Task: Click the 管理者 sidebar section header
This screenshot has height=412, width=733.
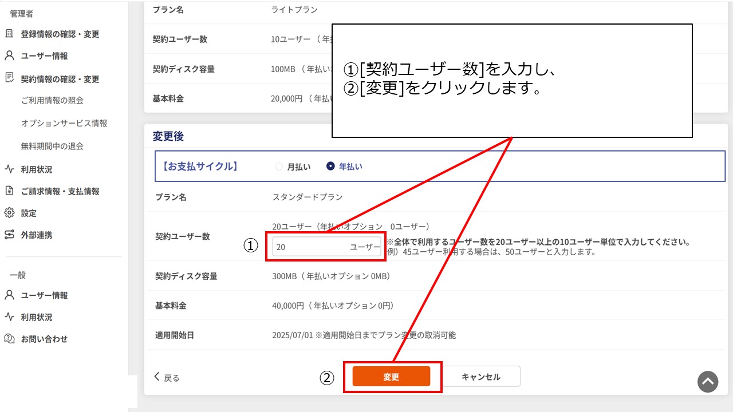Action: 21,13
